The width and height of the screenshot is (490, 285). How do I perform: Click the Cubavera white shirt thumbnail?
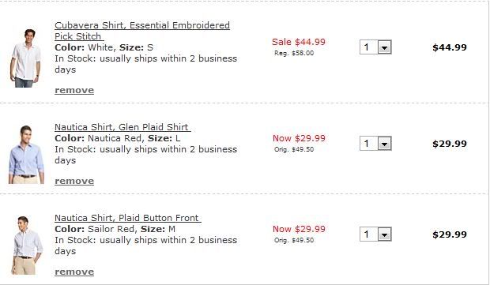point(25,58)
